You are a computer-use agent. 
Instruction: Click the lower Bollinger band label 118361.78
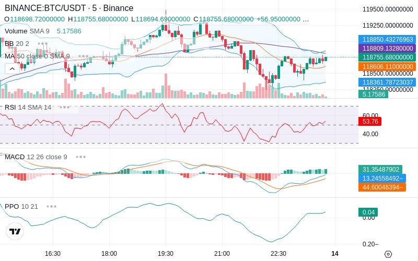point(387,82)
